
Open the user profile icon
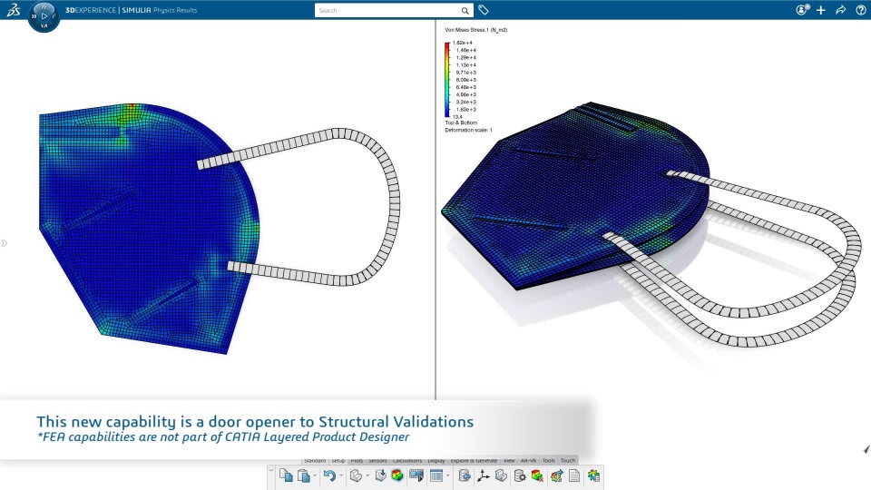coord(801,9)
